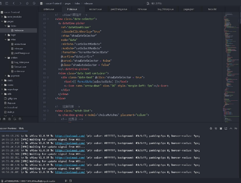Expand the payment folder
The image size is (241, 183).
pos(6,76)
